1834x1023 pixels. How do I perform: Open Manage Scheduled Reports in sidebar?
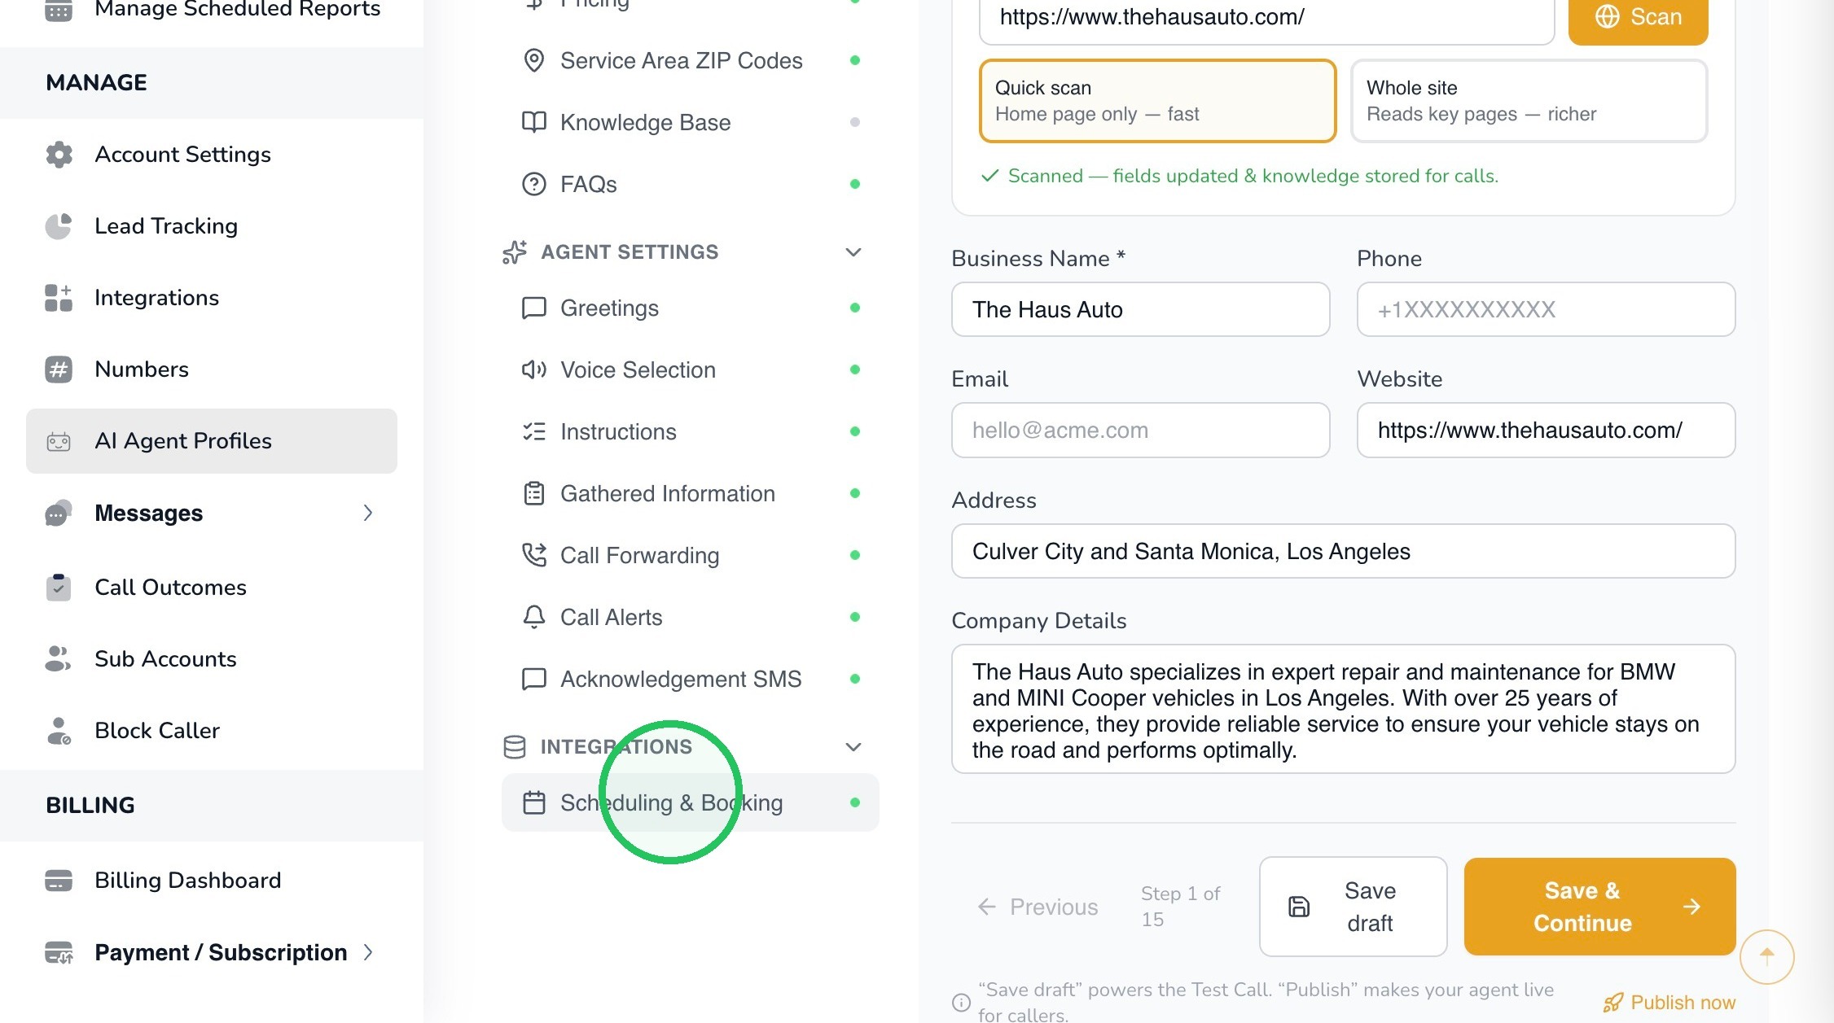(213, 10)
